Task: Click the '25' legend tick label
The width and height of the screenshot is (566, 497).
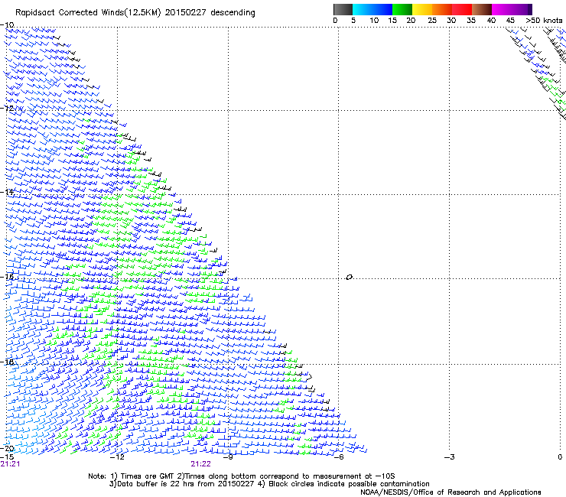Action: 432,21
